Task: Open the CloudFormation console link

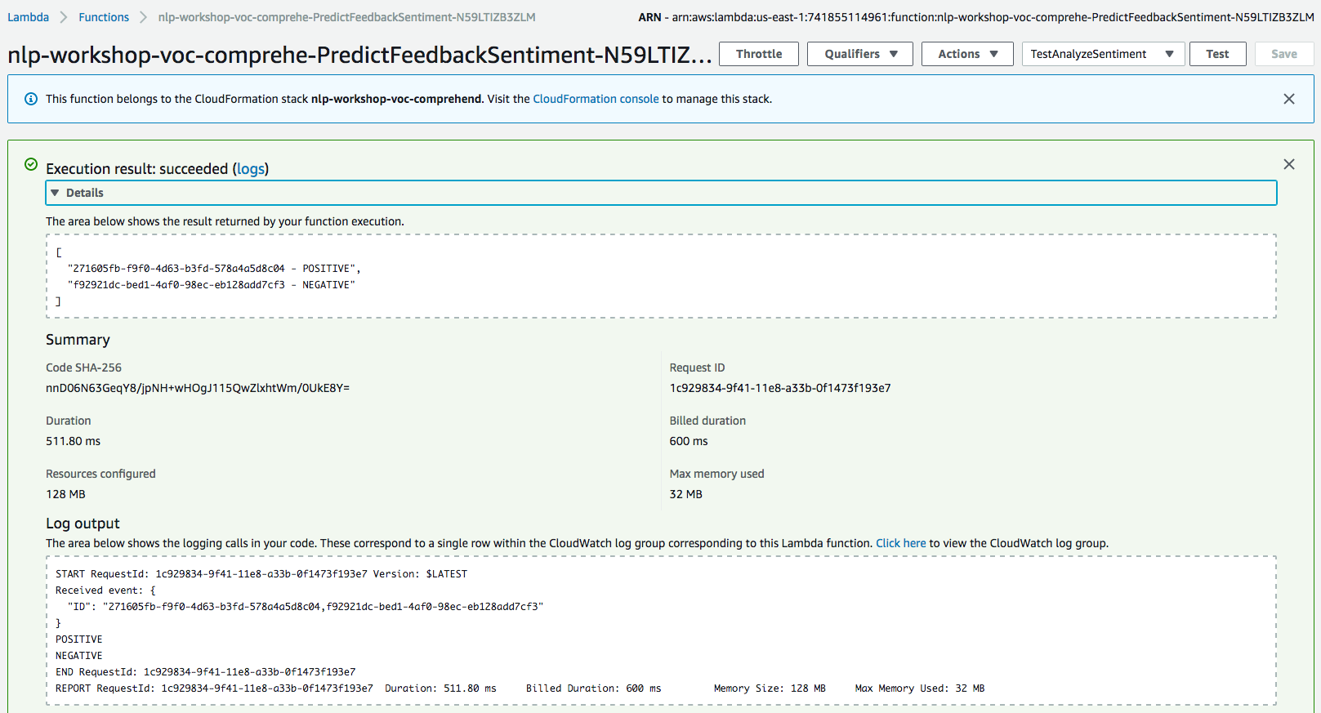Action: click(x=596, y=99)
